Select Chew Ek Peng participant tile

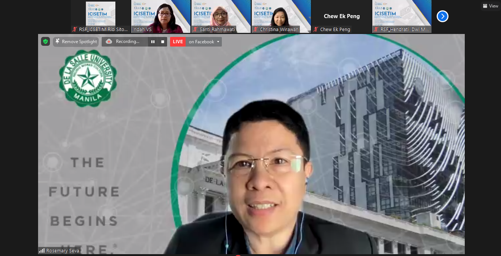click(x=342, y=17)
